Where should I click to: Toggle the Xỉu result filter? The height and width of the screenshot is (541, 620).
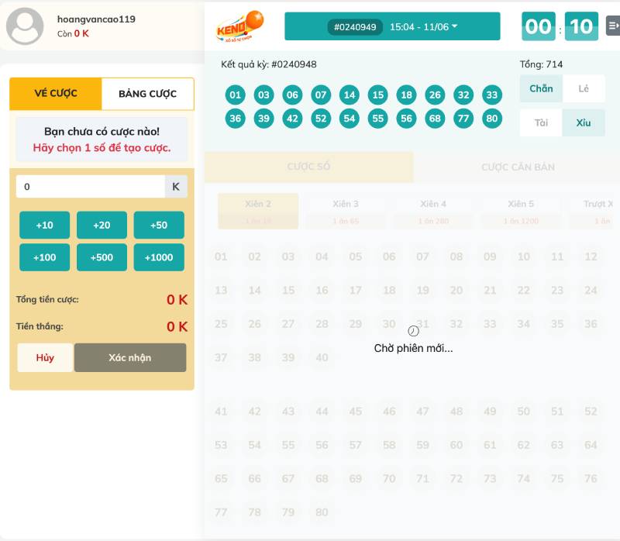click(584, 122)
